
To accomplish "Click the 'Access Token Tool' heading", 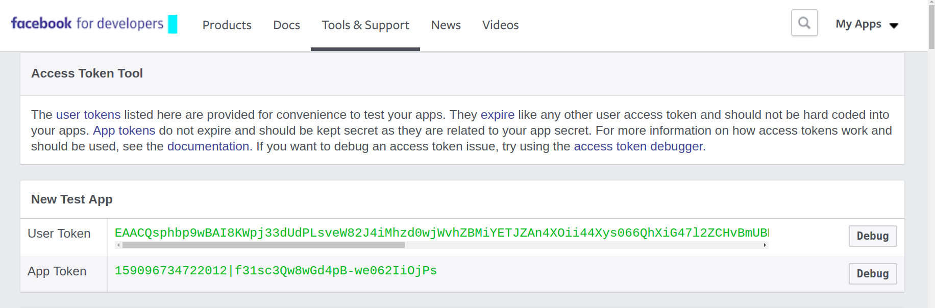I will (87, 73).
